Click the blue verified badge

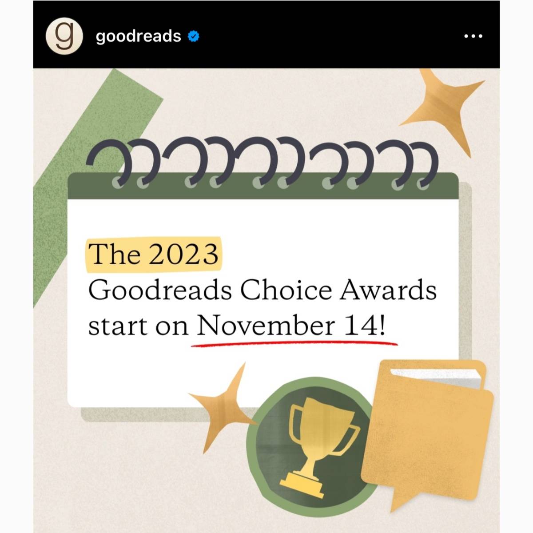[x=193, y=36]
